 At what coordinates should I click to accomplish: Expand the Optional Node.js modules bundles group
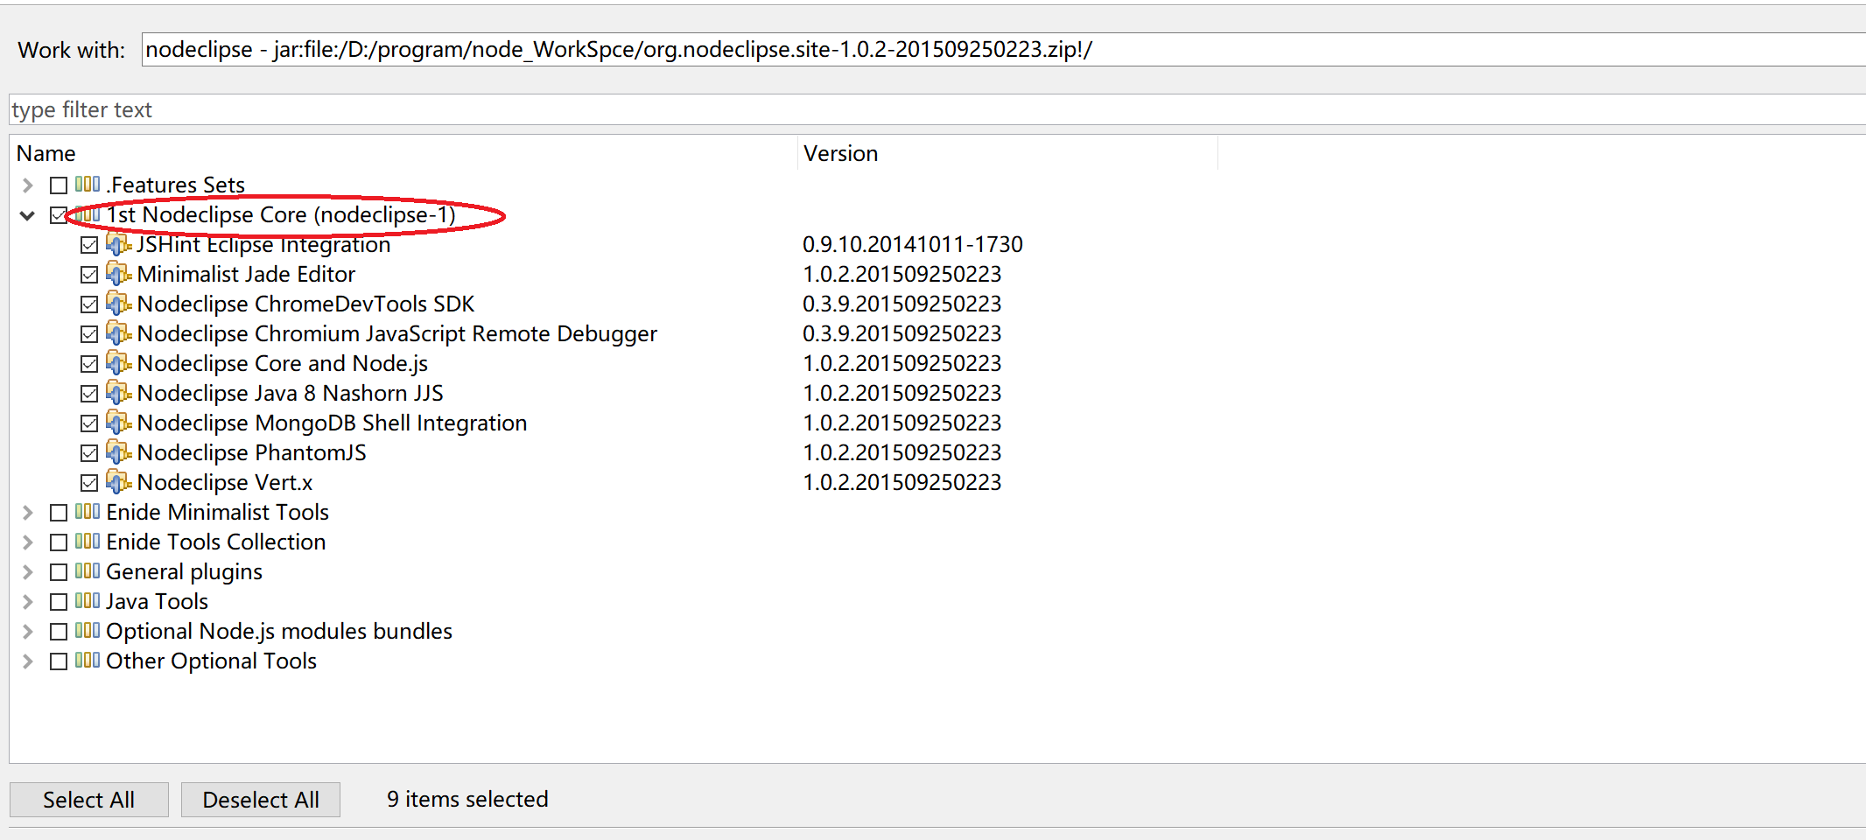click(x=27, y=631)
